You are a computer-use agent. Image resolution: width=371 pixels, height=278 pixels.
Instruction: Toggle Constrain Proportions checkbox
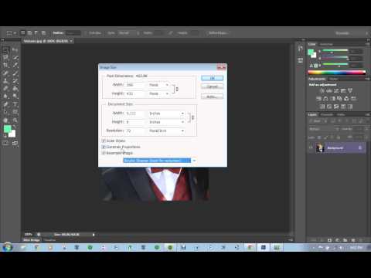(104, 147)
